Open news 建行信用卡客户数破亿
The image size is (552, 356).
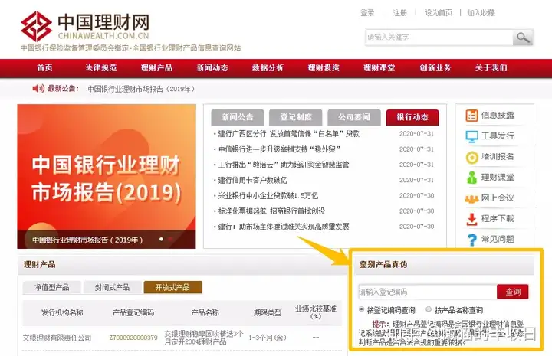pyautogui.click(x=252, y=180)
